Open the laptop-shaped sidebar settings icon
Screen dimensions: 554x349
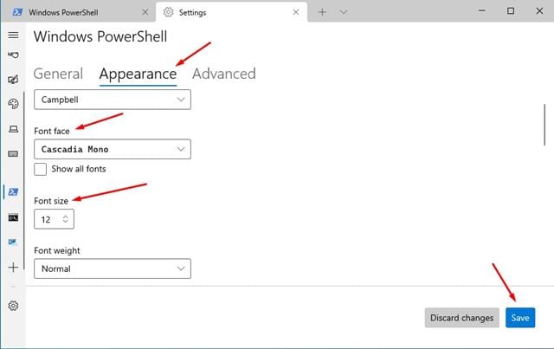coord(13,129)
